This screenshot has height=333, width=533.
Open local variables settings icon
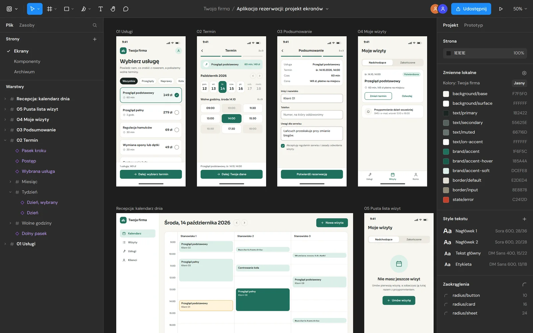(524, 73)
